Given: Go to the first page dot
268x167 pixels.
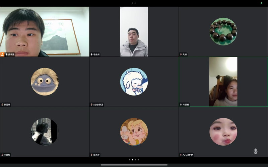Looking at the screenshot, I should 130,160.
